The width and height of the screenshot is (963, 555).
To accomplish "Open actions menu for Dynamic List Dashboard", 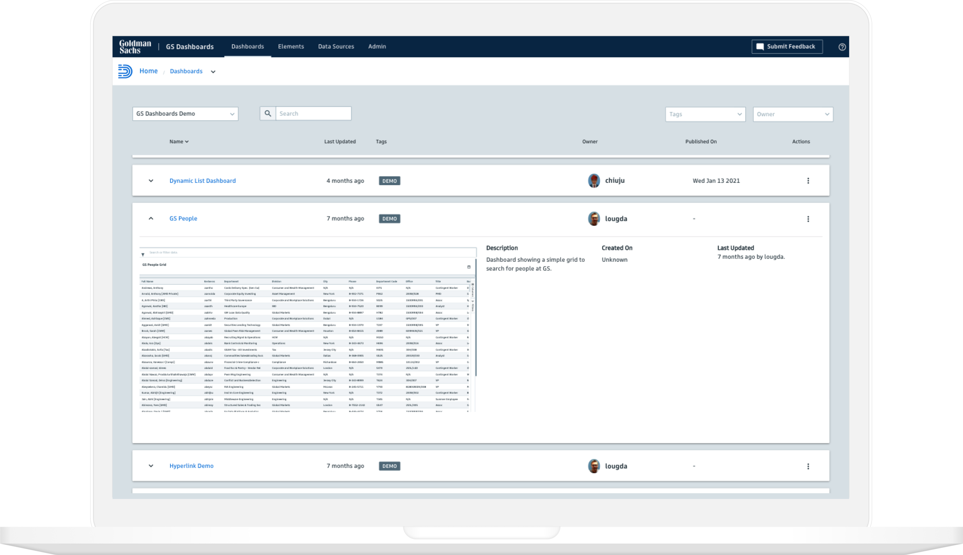I will [x=808, y=180].
